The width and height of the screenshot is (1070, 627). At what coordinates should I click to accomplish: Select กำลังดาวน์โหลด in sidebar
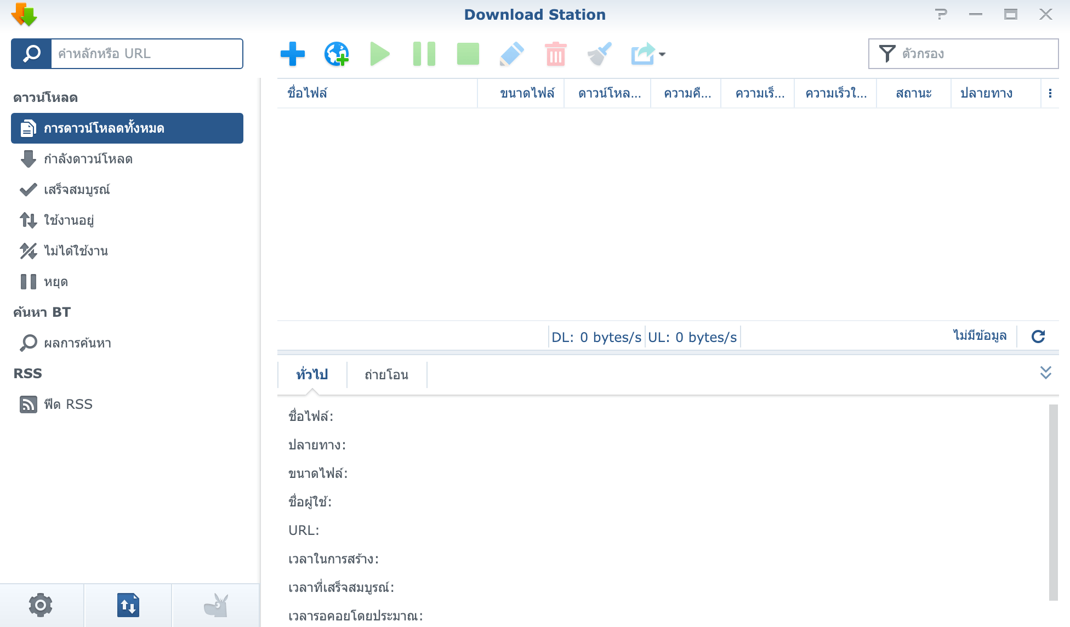pyautogui.click(x=88, y=159)
